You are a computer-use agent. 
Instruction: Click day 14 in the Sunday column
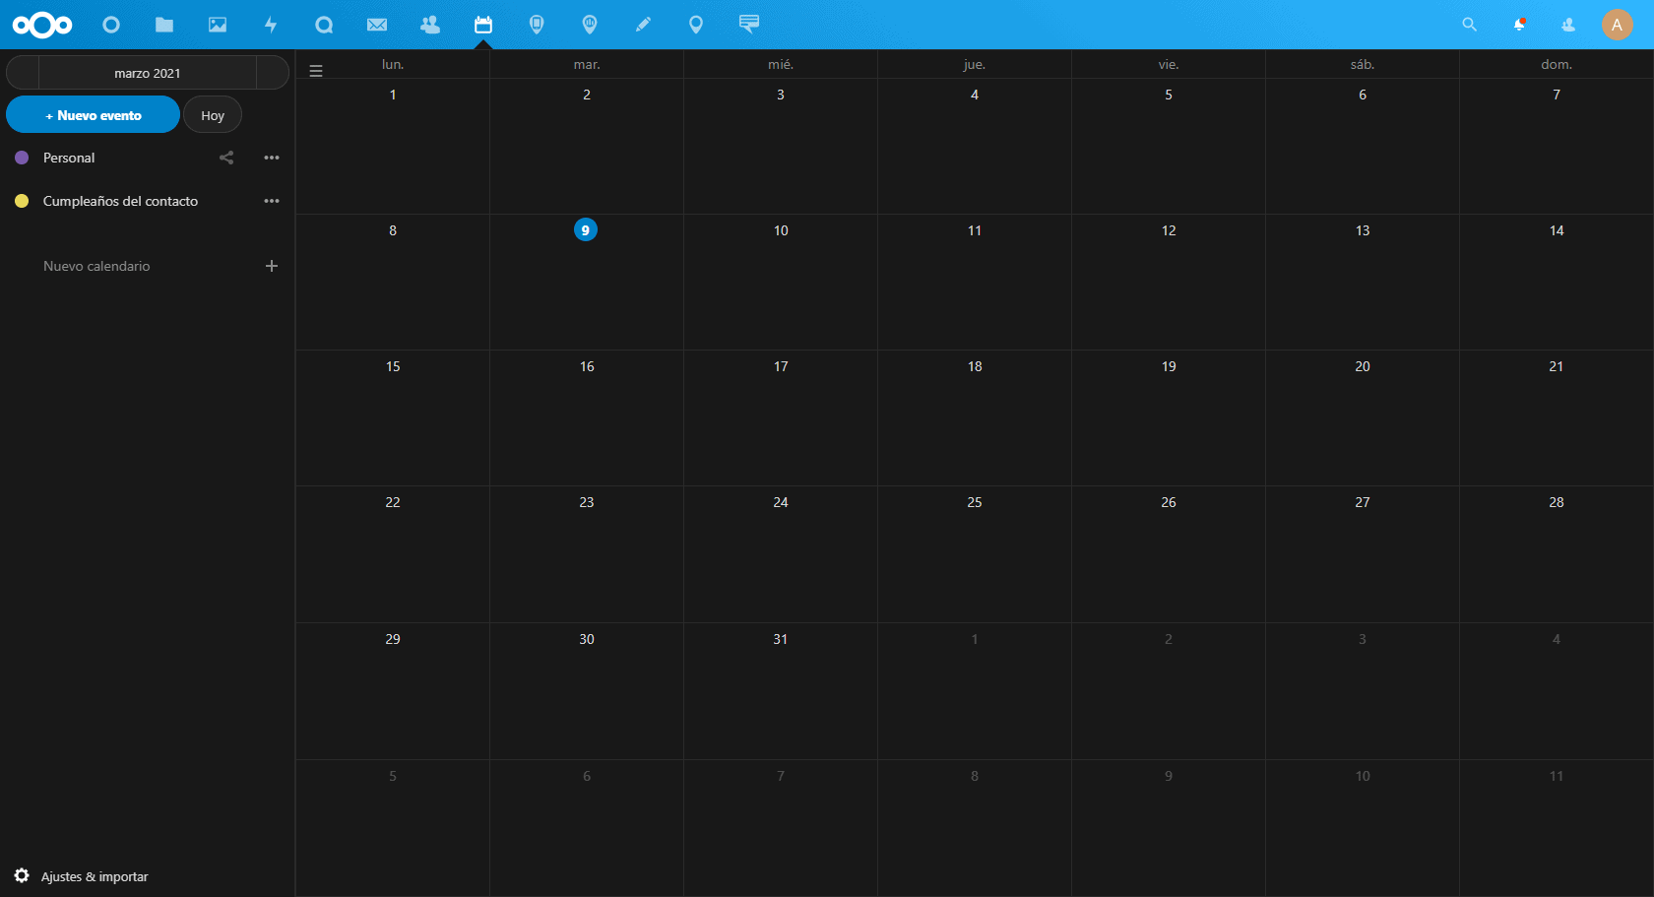[1557, 230]
